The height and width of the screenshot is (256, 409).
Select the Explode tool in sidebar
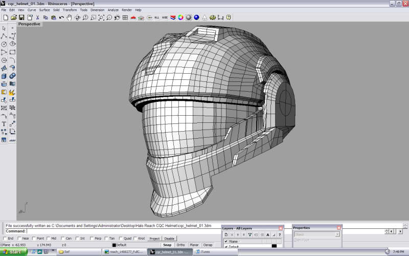12,92
